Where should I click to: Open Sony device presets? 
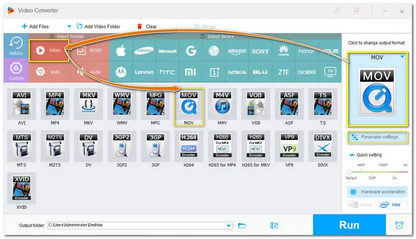tap(260, 50)
